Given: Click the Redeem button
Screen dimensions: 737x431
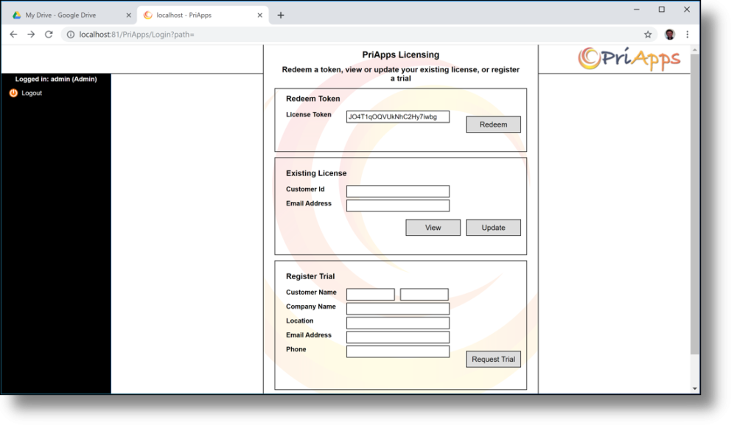Looking at the screenshot, I should tap(492, 125).
